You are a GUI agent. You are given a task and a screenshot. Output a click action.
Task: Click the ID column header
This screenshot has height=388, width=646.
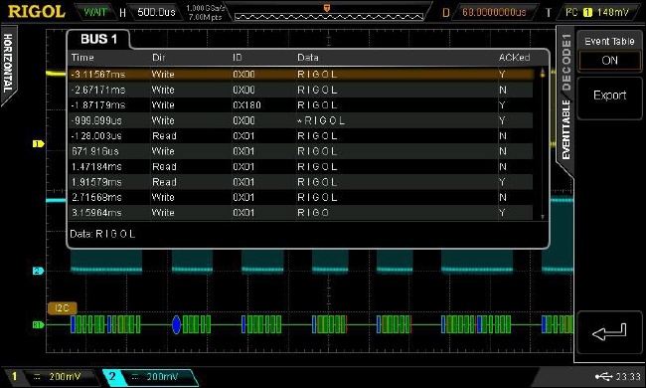(x=238, y=58)
